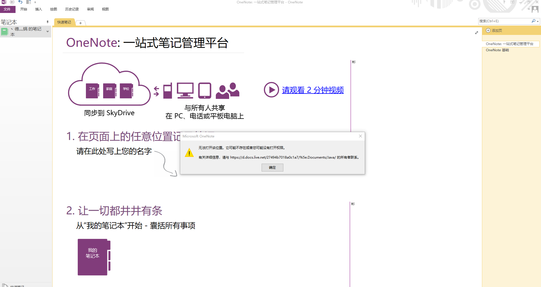This screenshot has height=287, width=541.
Task: Expand the 德...锅 的笔记本 notebook chevron
Action: [47, 32]
